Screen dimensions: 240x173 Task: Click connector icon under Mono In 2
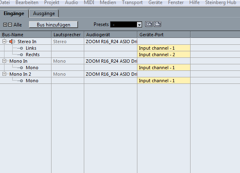(21, 81)
